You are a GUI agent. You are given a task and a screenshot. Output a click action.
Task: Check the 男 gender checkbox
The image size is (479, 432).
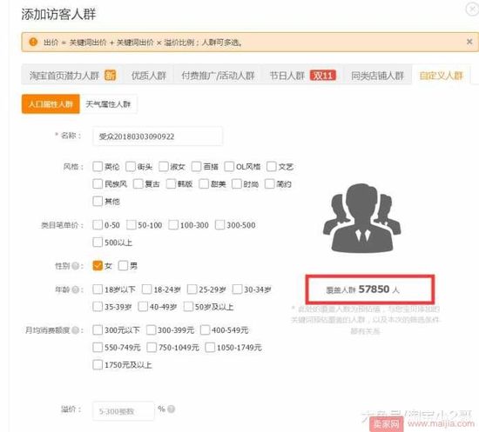[123, 266]
